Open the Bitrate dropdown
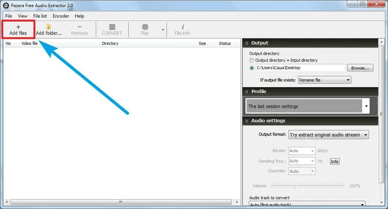This screenshot has height=209, width=388. click(302, 151)
